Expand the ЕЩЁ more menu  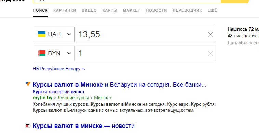click(x=212, y=10)
